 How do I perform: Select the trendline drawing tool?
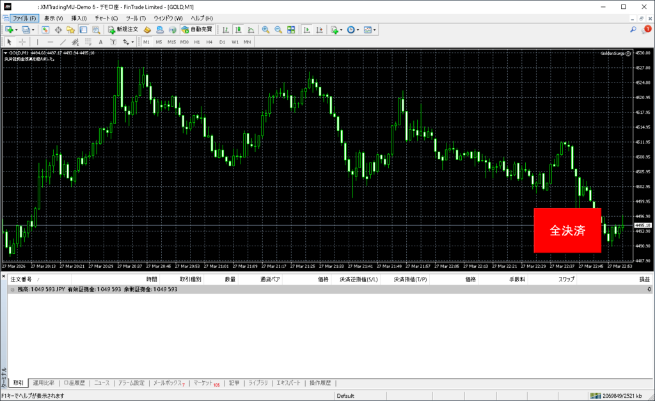tap(63, 42)
